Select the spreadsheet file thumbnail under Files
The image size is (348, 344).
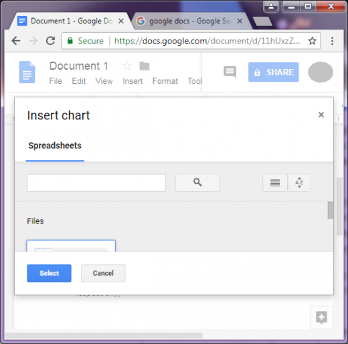(x=71, y=245)
